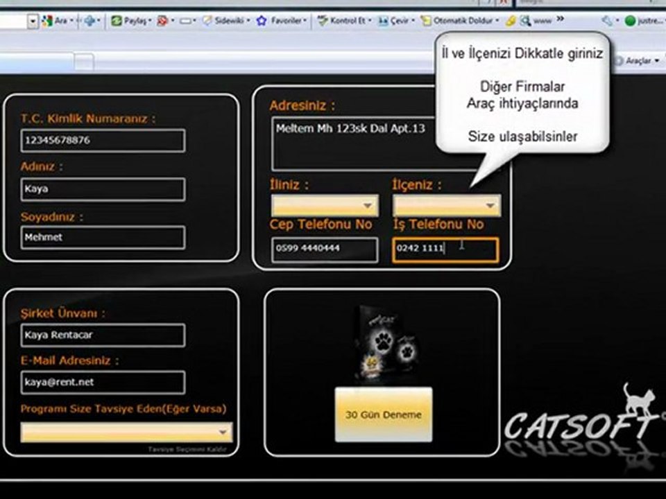Click the CatSoft product box image

click(386, 342)
